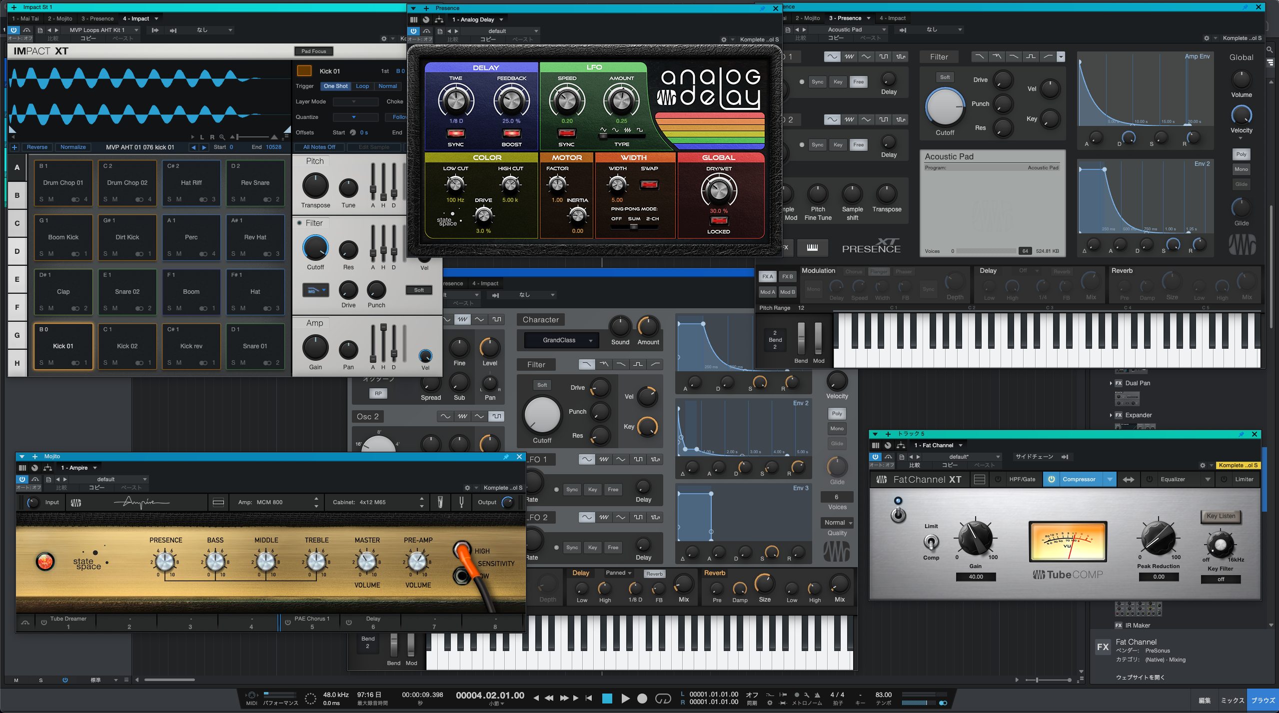Switch to 1 - Mai Tai instrument tab

(x=25, y=18)
